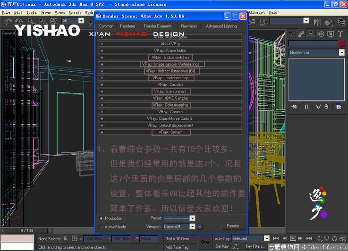Screen dimensions: 348x251
Task: Open the key mode Selected dropdown
Action: click(267, 238)
